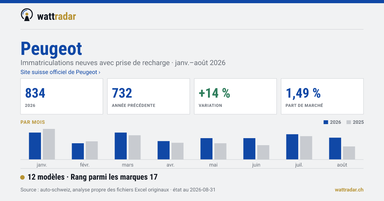This screenshot has height=201, width=384.
Task: Click the blue 2026 bar for juin
Action: [x=249, y=149]
